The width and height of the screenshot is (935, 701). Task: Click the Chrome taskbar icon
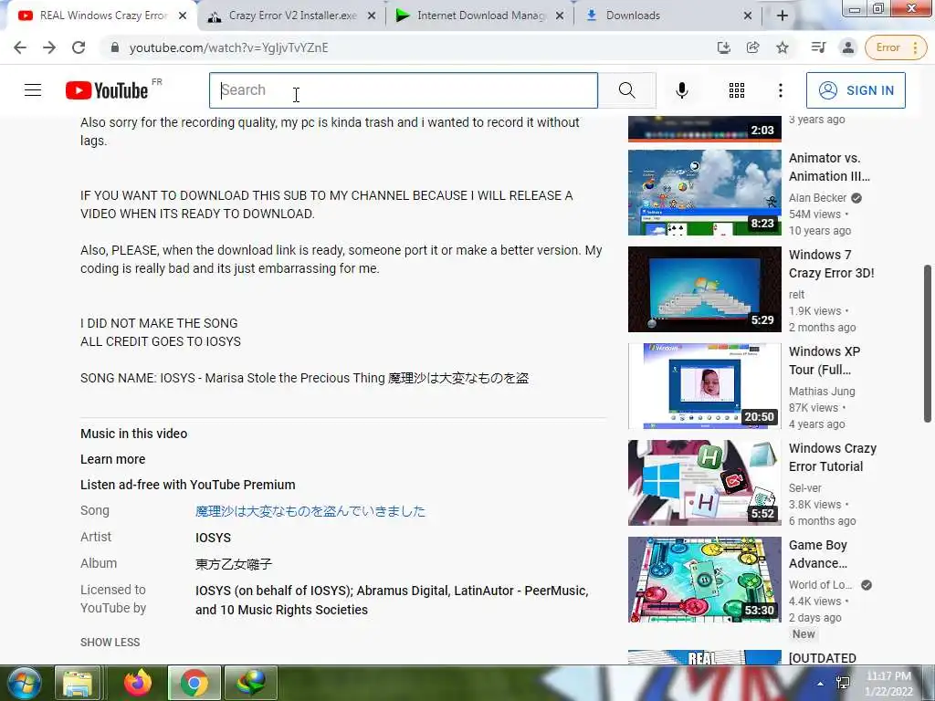point(194,683)
